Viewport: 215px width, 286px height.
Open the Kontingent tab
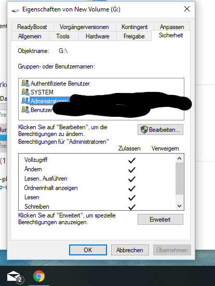coord(135,27)
